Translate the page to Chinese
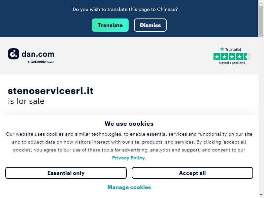264x198 pixels. pos(110,25)
